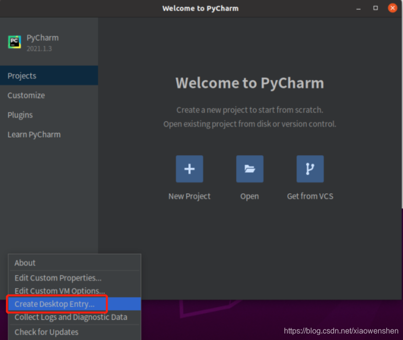Click the Get from VCS branch icon
403x340 pixels.
click(310, 169)
